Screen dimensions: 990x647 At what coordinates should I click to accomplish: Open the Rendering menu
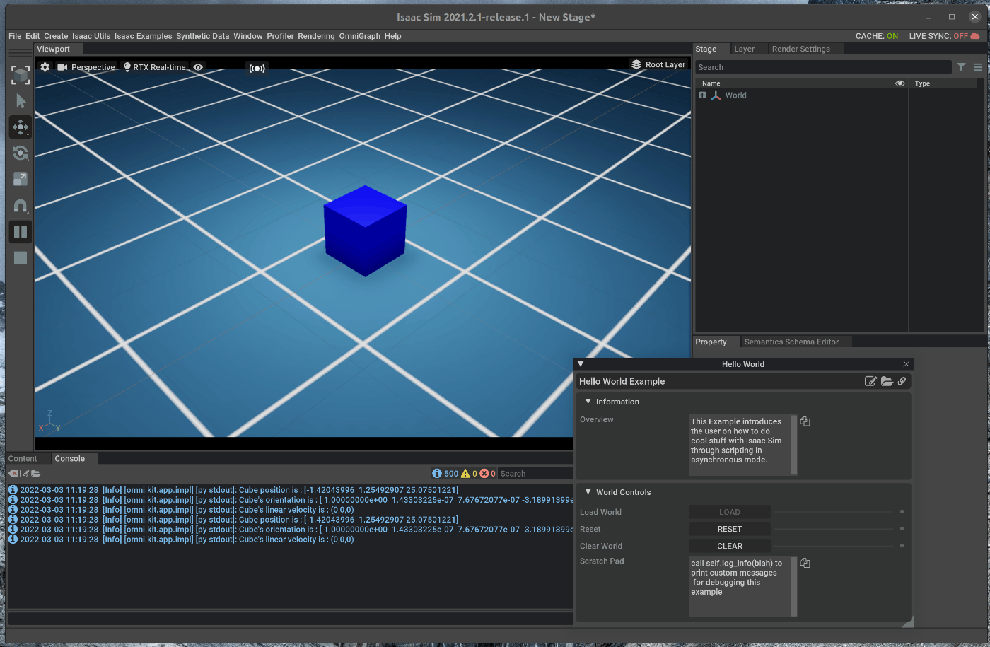(x=316, y=36)
